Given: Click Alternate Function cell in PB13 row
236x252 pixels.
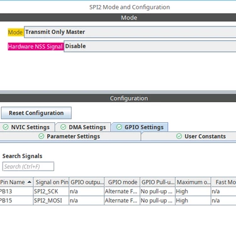Looking at the screenshot, I should [x=122, y=192].
